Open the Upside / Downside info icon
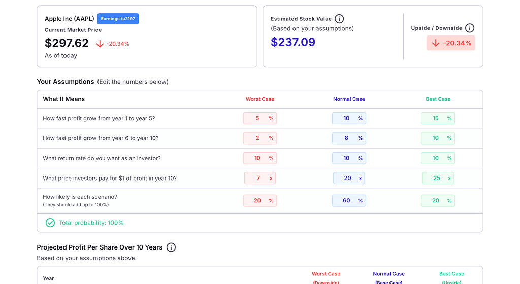This screenshot has height=284, width=520. pyautogui.click(x=470, y=28)
